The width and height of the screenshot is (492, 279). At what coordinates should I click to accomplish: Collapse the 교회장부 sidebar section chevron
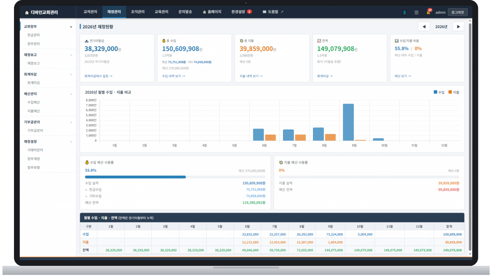tap(71, 27)
